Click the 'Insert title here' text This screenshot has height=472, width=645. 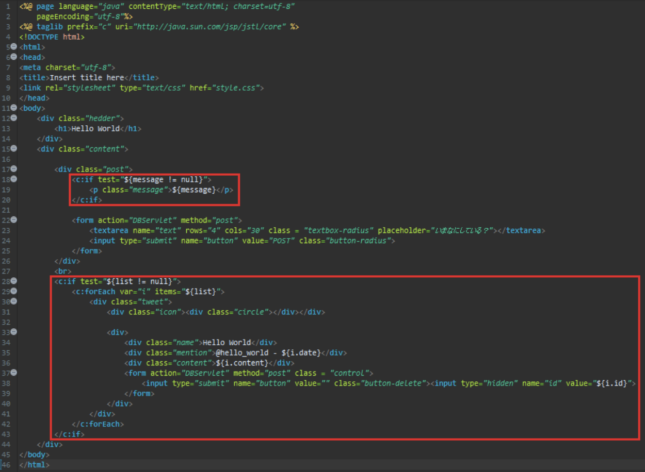pyautogui.click(x=87, y=78)
